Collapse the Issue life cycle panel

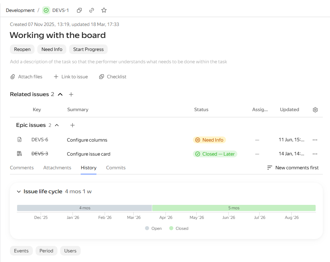click(19, 192)
